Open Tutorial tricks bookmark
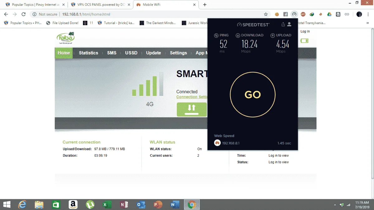Viewport: 374px width, 210px height. (x=116, y=23)
